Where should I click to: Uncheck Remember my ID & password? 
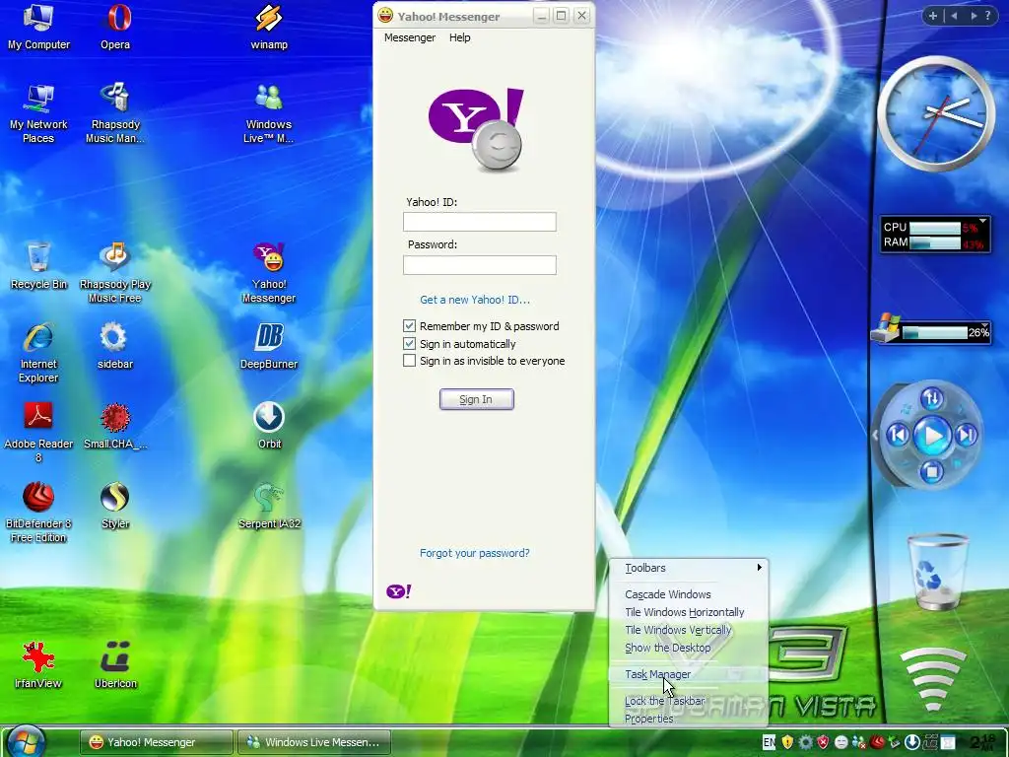(x=409, y=325)
